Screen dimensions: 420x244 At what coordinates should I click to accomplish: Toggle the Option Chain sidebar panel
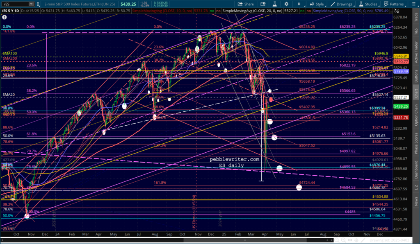tap(416, 115)
